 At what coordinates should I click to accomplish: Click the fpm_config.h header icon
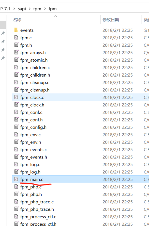16,127
